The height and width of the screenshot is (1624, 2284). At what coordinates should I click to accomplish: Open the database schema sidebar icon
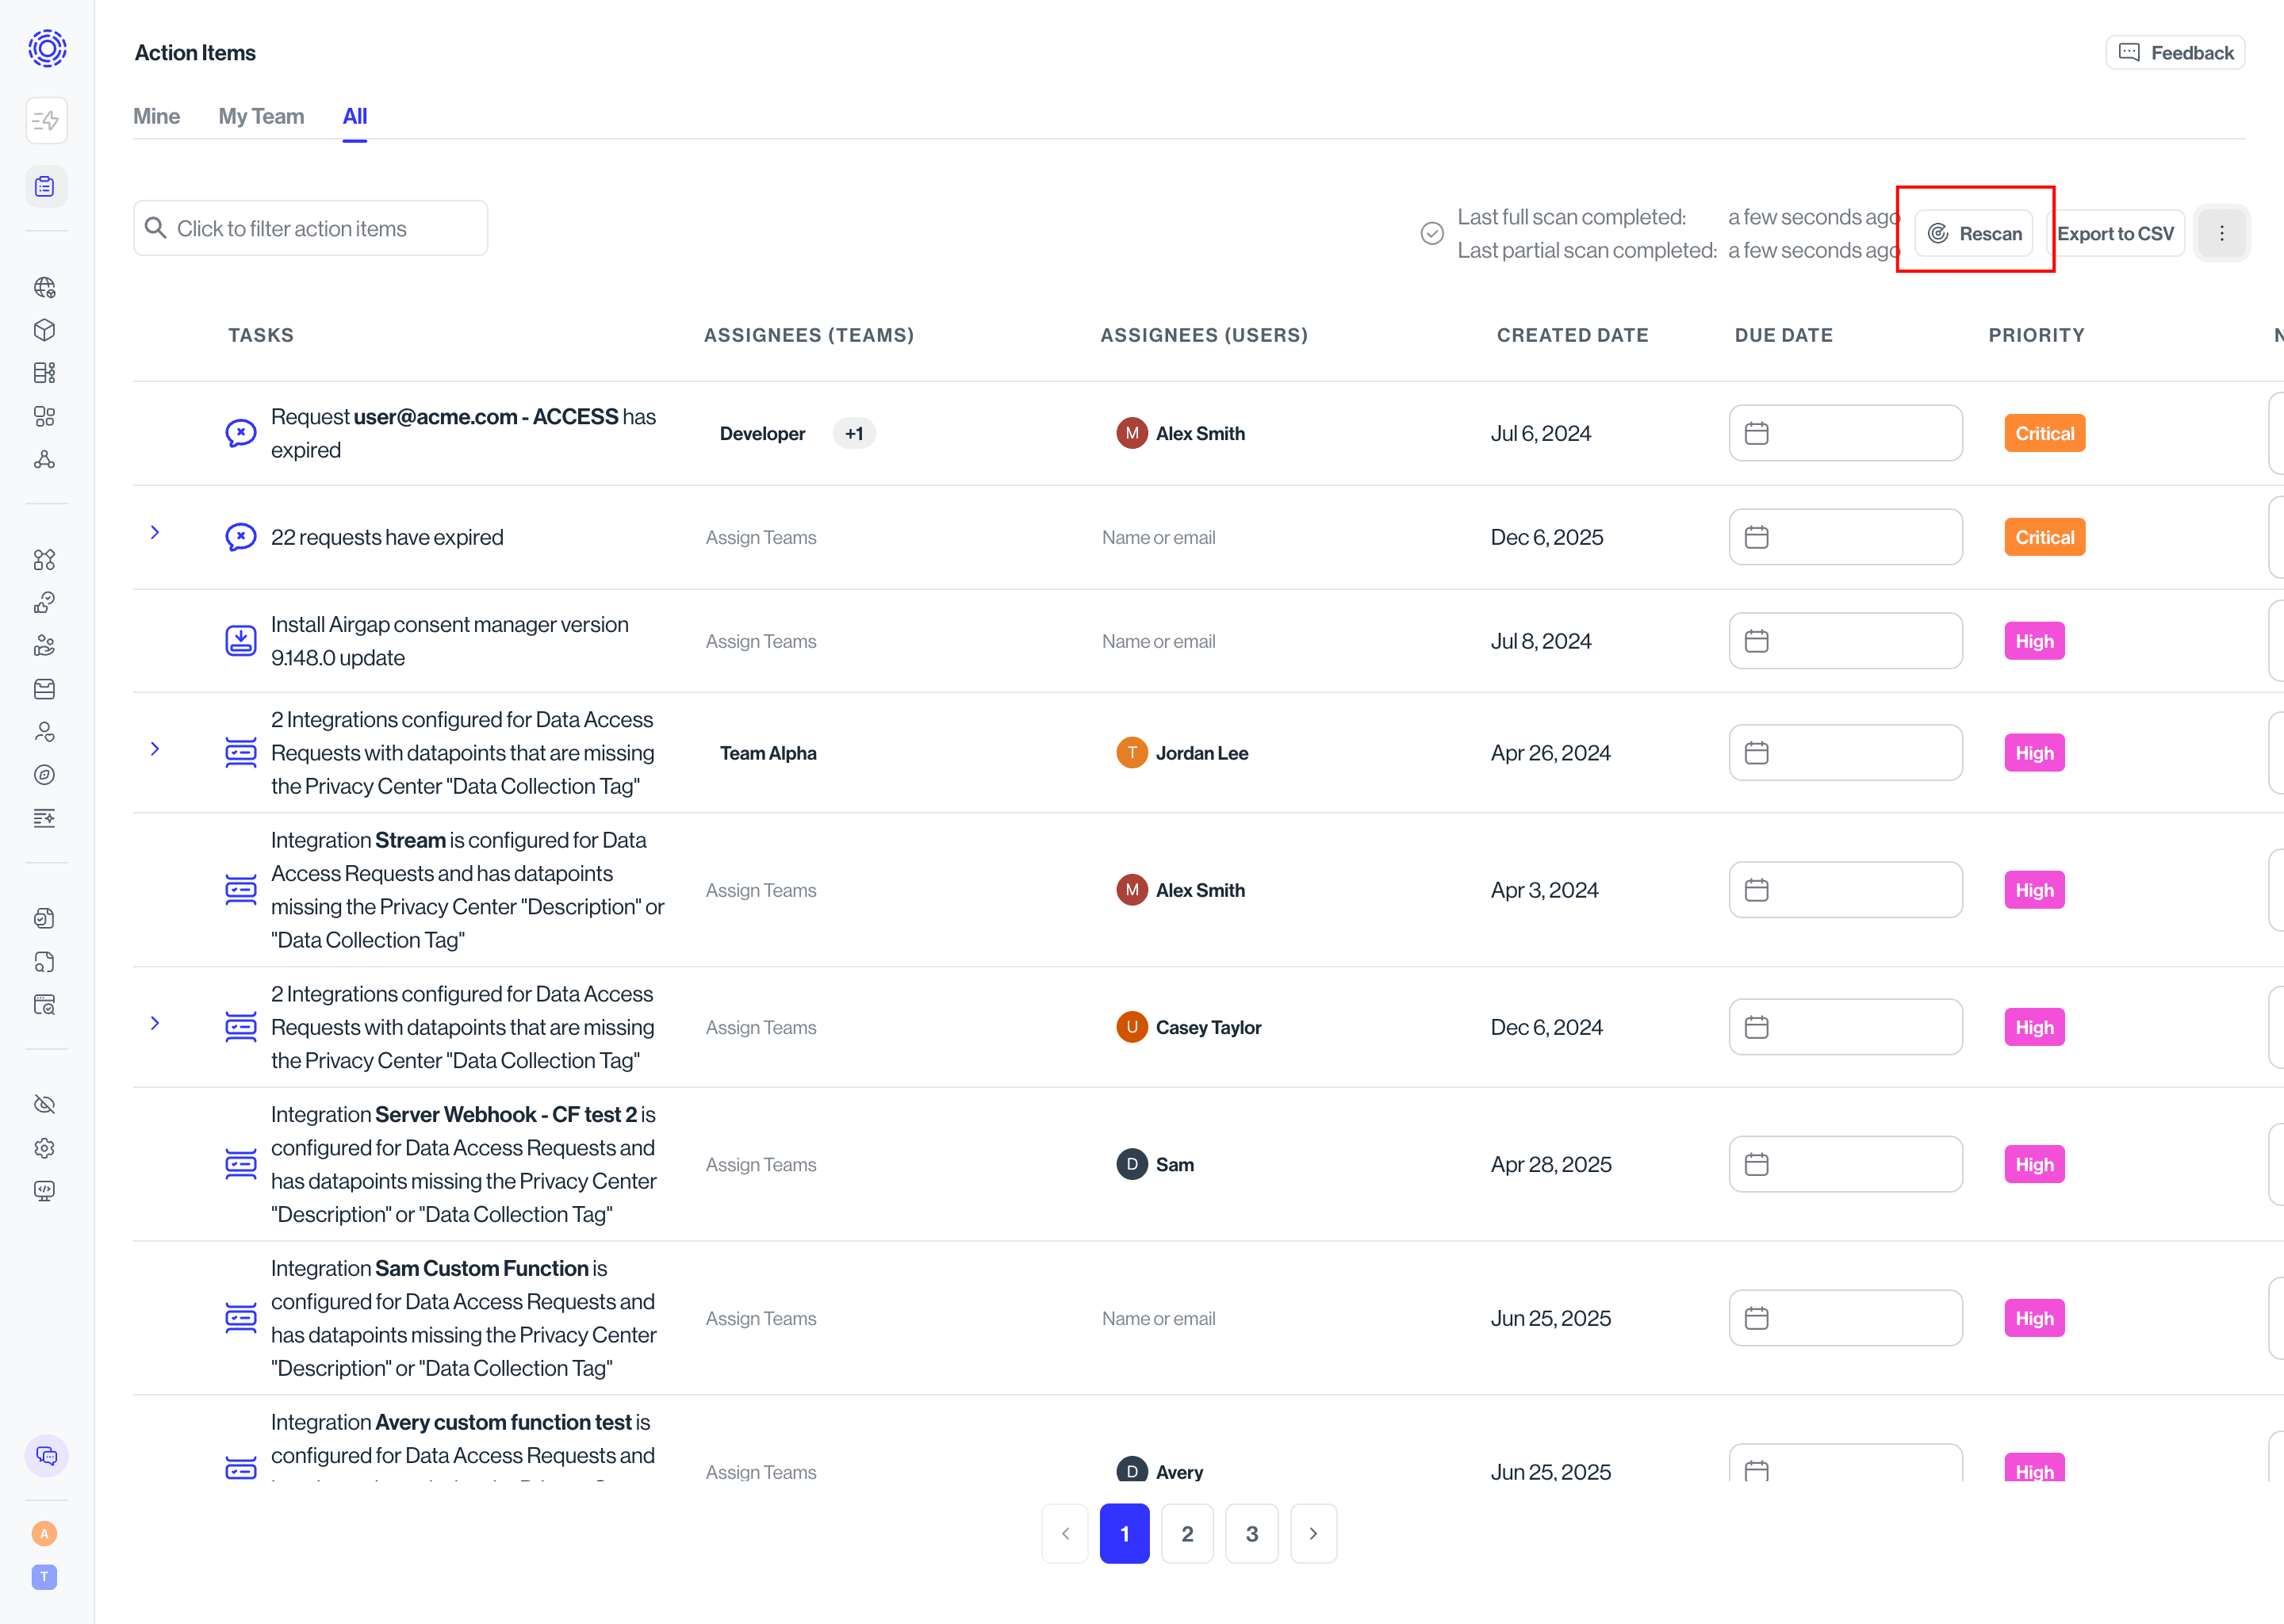[x=44, y=373]
